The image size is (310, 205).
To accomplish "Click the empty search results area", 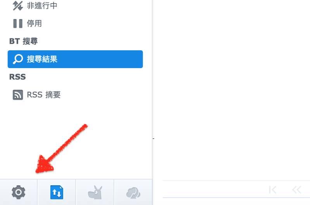I will coord(232,89).
